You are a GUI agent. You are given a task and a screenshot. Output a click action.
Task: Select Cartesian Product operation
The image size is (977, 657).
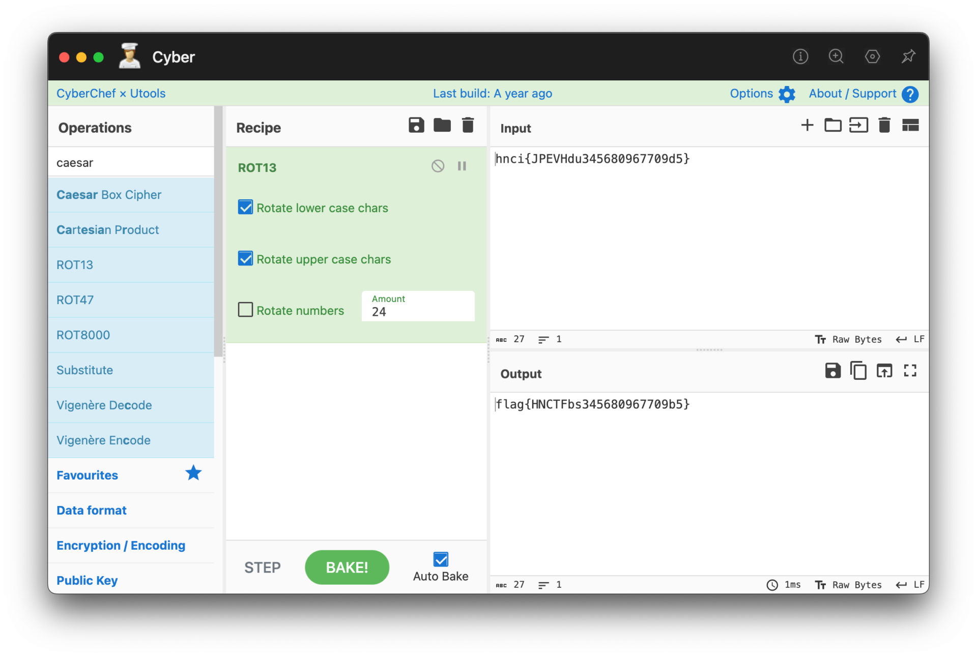131,230
